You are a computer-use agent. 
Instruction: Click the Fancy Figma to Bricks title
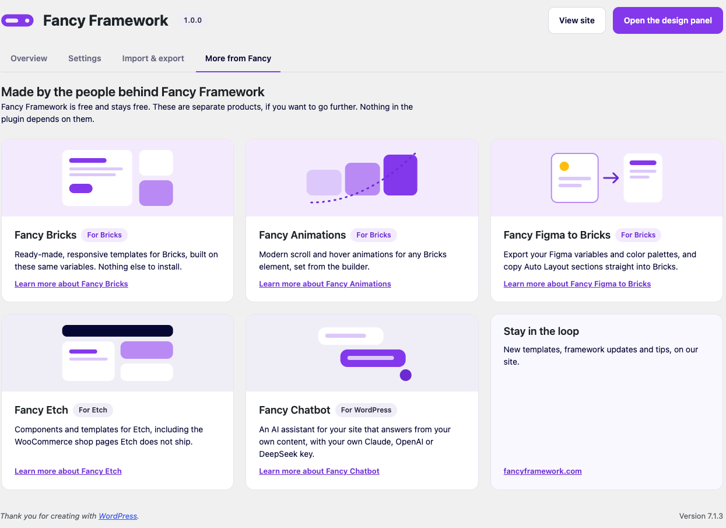[557, 235]
